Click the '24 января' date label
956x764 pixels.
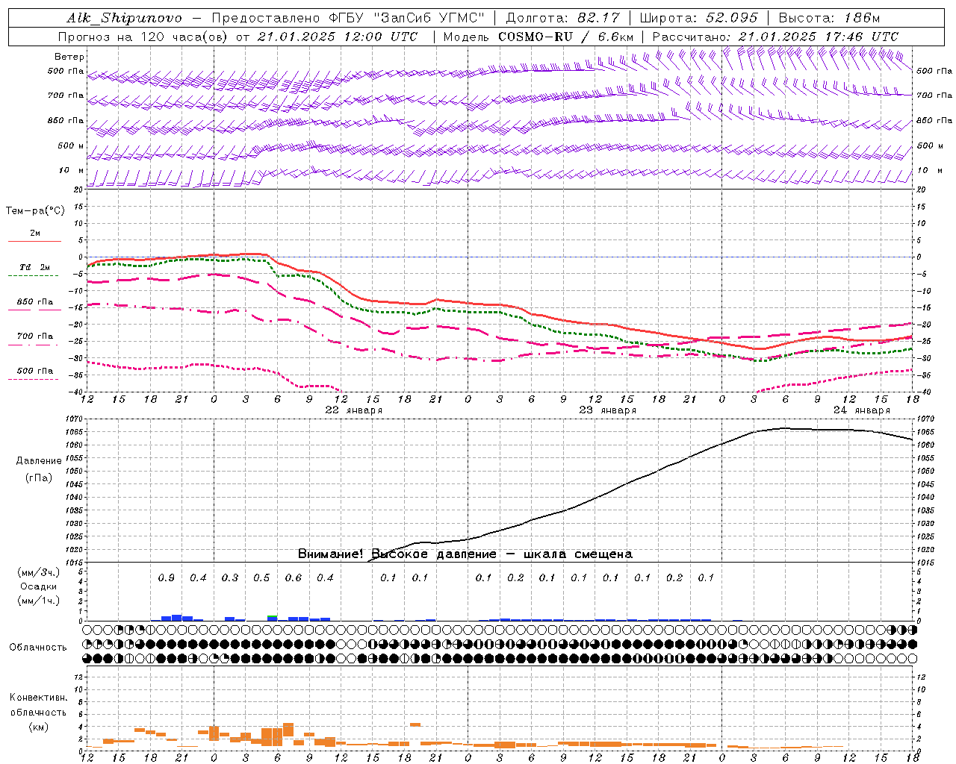[861, 410]
